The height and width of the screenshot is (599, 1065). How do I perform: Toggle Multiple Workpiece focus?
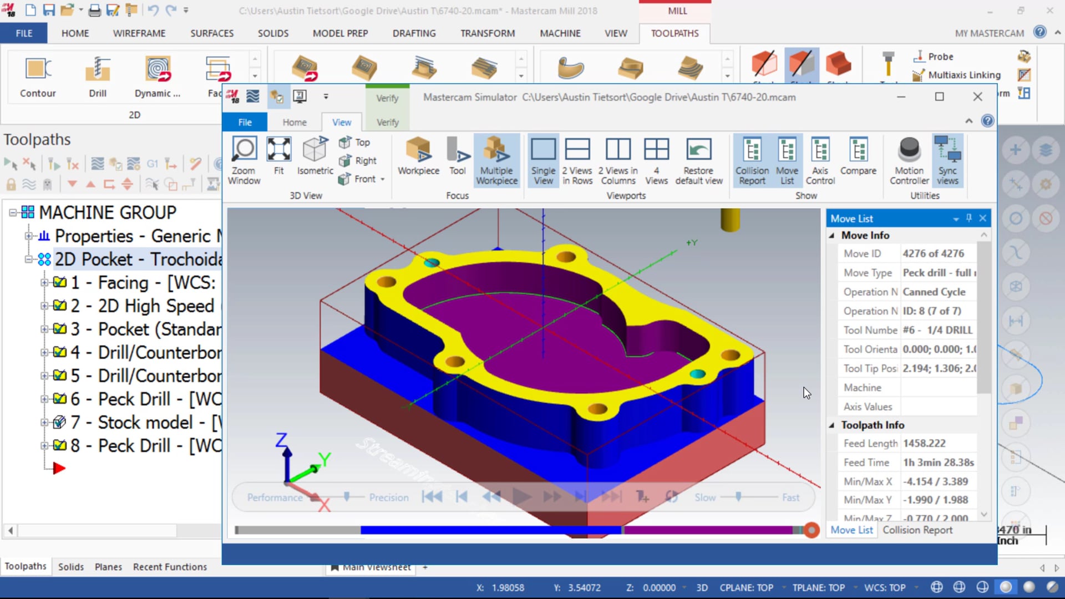point(496,160)
